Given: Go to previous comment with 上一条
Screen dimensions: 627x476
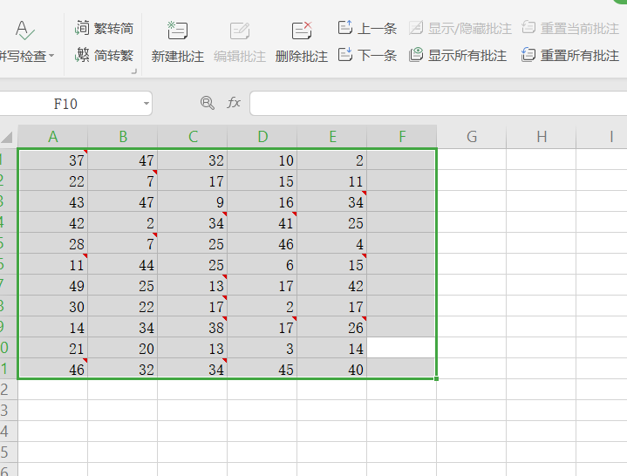Looking at the screenshot, I should 367,29.
